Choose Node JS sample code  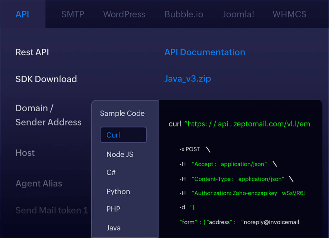pos(120,154)
